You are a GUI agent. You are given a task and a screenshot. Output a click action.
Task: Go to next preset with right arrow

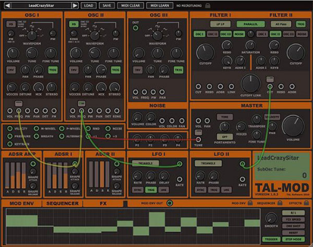click(75, 6)
